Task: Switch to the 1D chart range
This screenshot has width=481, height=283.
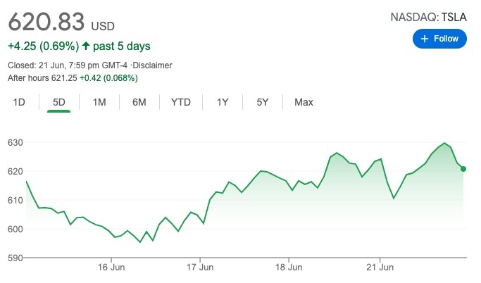Action: pos(19,102)
